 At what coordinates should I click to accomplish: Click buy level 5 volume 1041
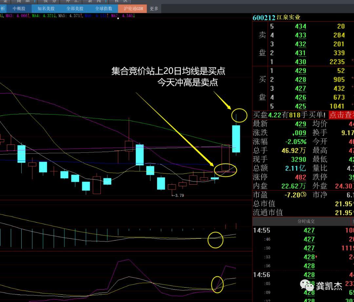337,106
